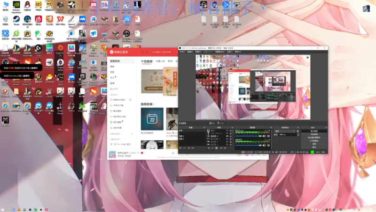Open the WPS Office desktop shortcut
Image resolution: width=376 pixels, height=212 pixels.
click(61, 20)
